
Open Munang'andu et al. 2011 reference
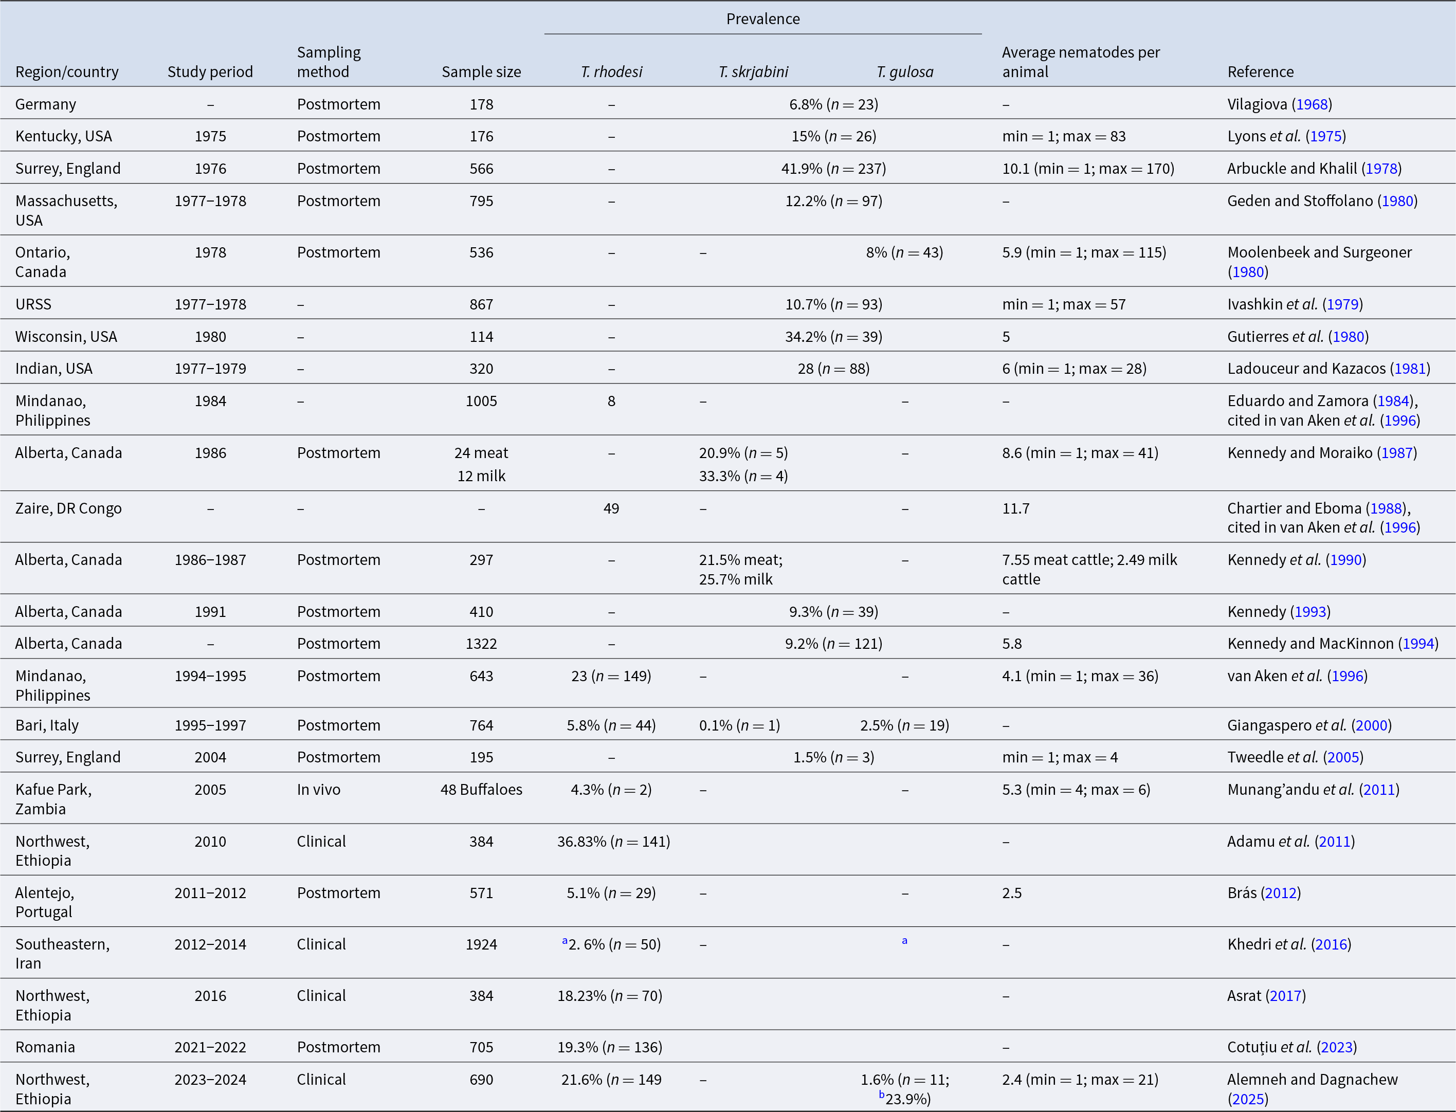(x=1378, y=790)
